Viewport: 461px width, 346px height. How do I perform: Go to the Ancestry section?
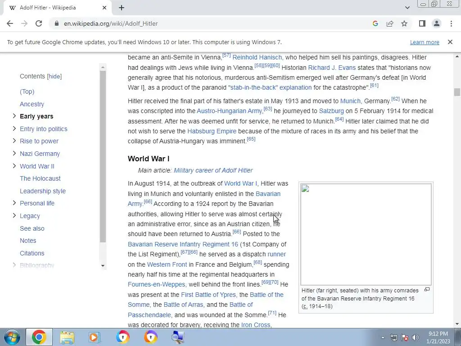pos(32,104)
